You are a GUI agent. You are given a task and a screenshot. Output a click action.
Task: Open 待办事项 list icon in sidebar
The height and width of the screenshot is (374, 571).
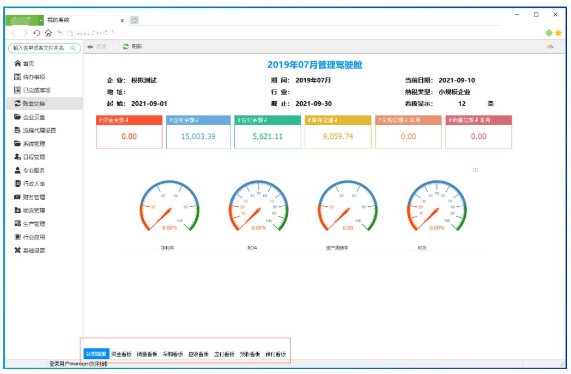click(x=17, y=77)
